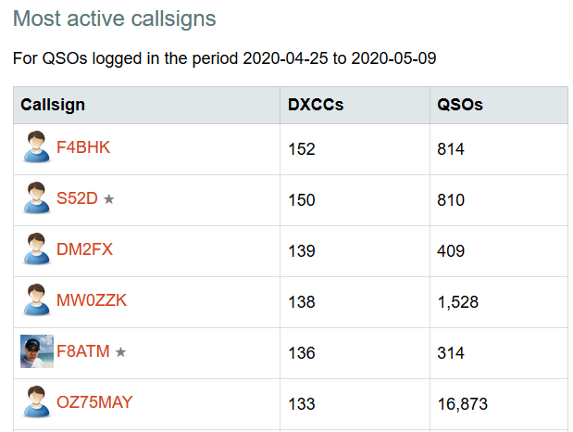Open the MW0ZZK callsign link
Screen dimensions: 573x432
click(x=92, y=300)
